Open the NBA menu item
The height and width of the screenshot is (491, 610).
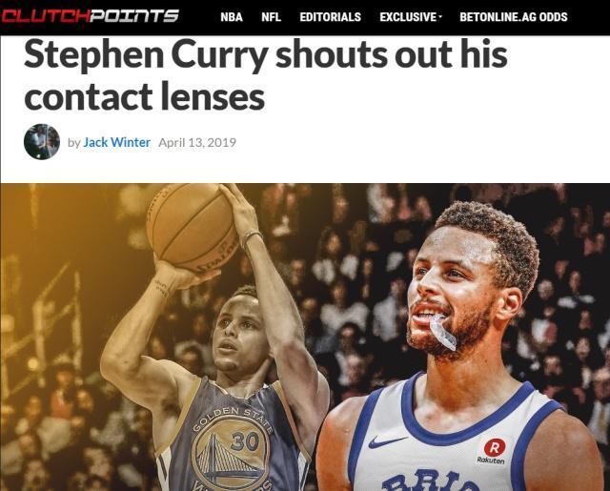[232, 17]
